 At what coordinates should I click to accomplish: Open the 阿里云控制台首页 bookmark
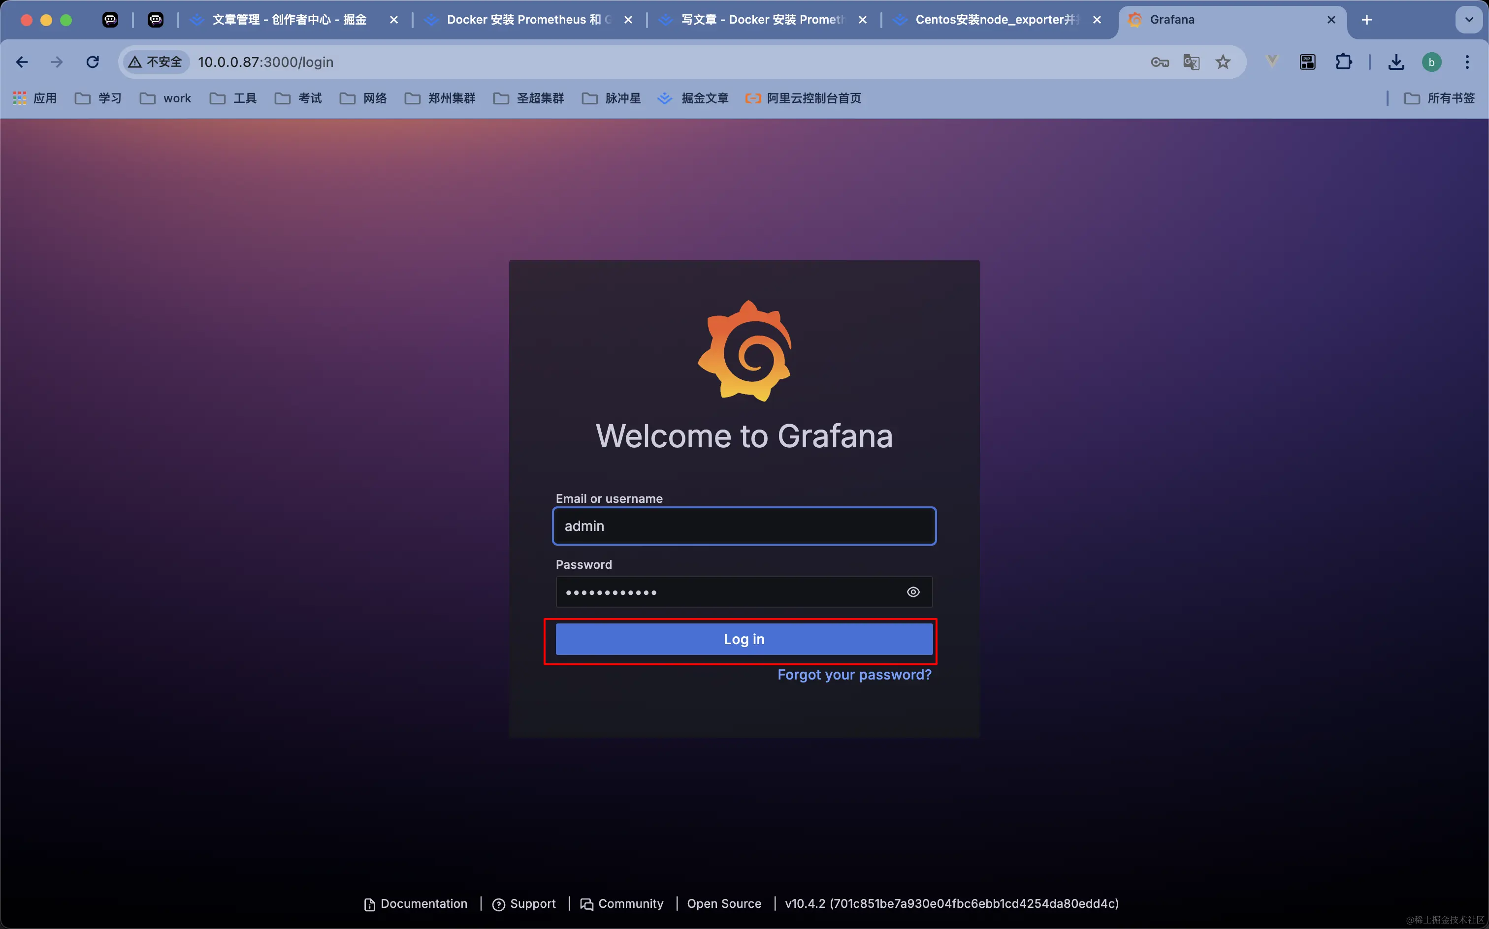click(x=803, y=98)
